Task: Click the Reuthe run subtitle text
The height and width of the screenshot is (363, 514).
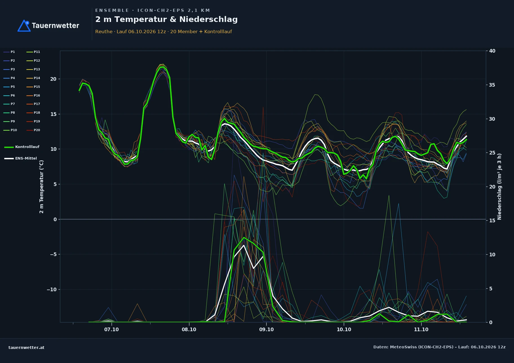Action: tap(163, 32)
